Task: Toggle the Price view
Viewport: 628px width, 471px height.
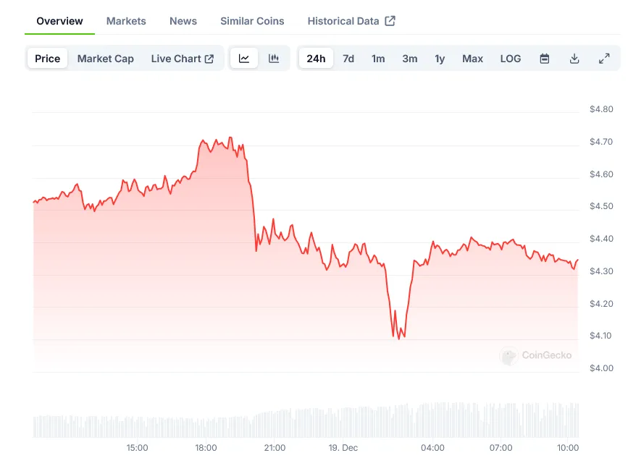Action: pos(46,58)
